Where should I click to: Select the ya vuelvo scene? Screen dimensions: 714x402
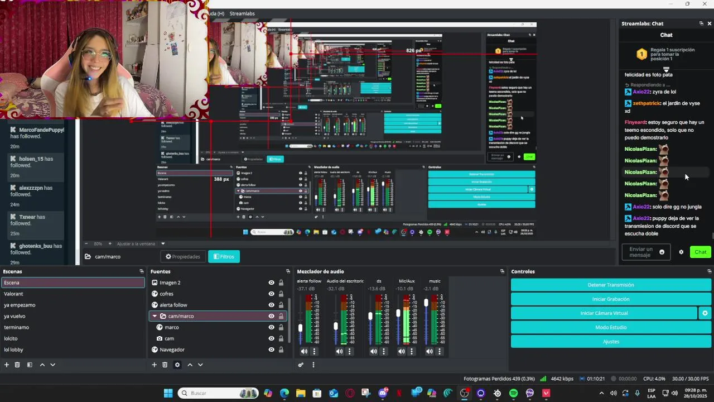pos(73,316)
